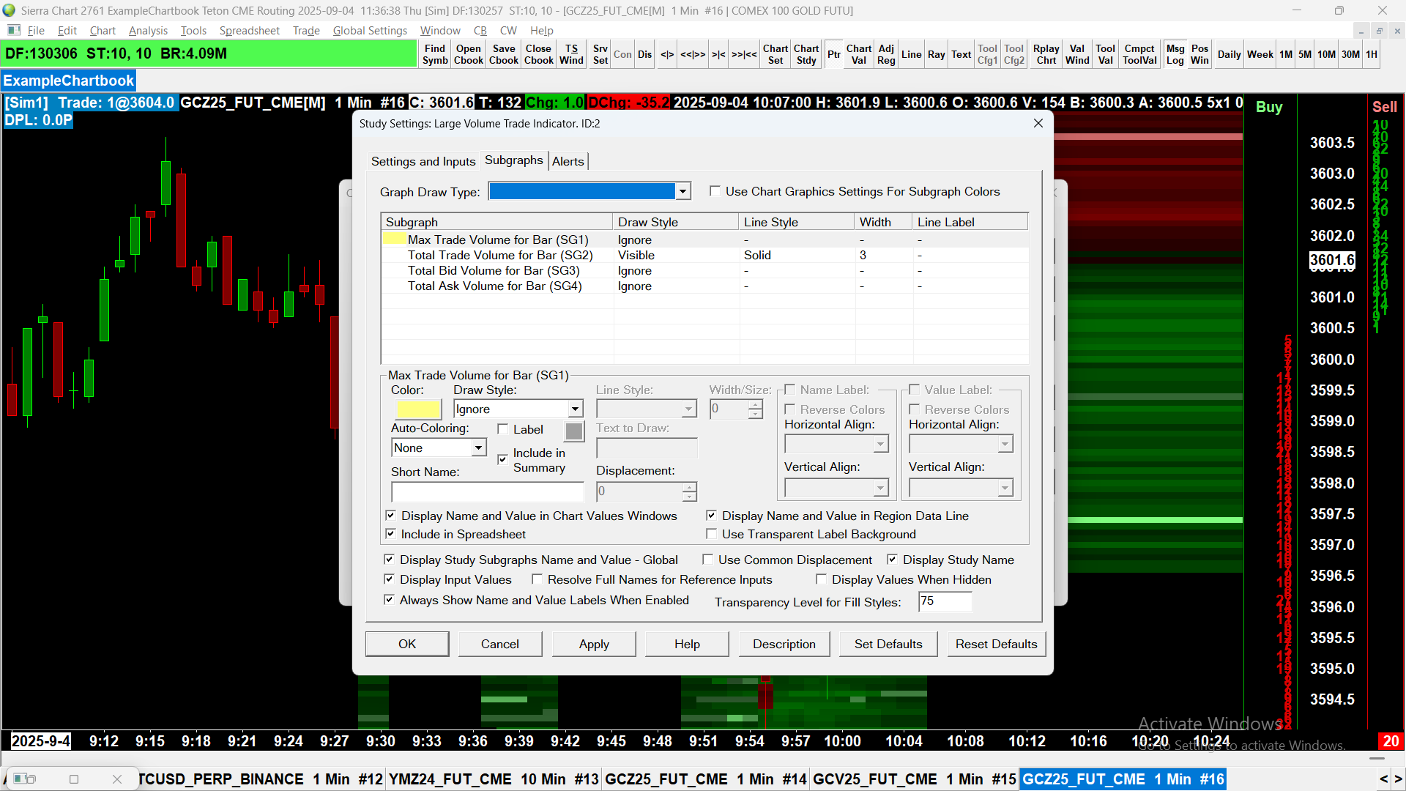Click the Short Name input field
Image resolution: width=1406 pixels, height=791 pixels.
pyautogui.click(x=488, y=491)
